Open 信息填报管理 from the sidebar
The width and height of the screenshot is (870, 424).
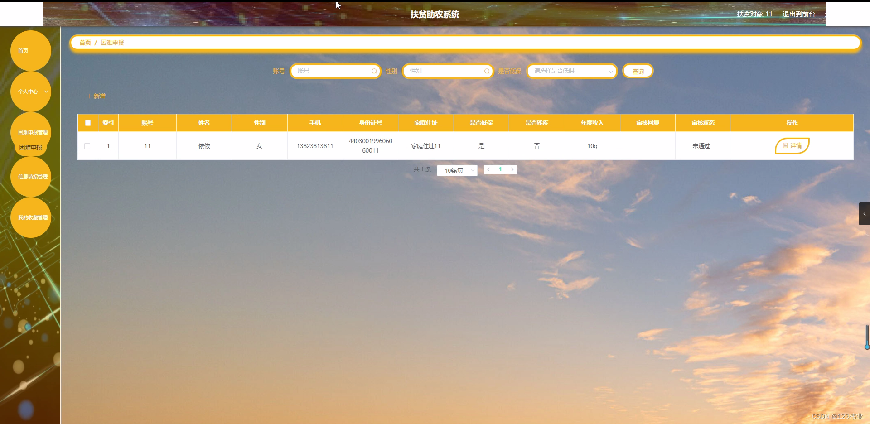[x=30, y=177]
